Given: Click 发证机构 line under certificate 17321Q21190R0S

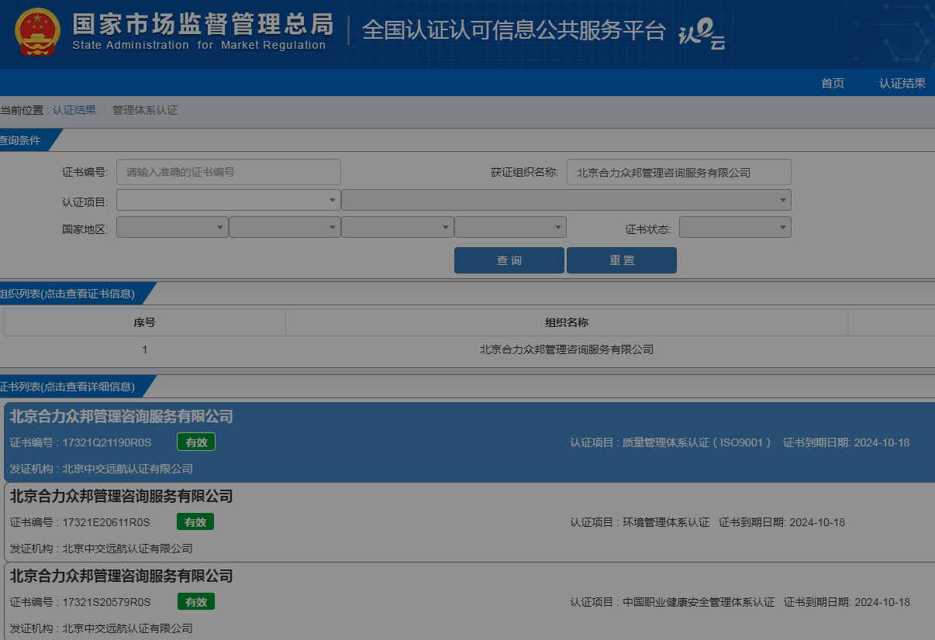Looking at the screenshot, I should 102,469.
